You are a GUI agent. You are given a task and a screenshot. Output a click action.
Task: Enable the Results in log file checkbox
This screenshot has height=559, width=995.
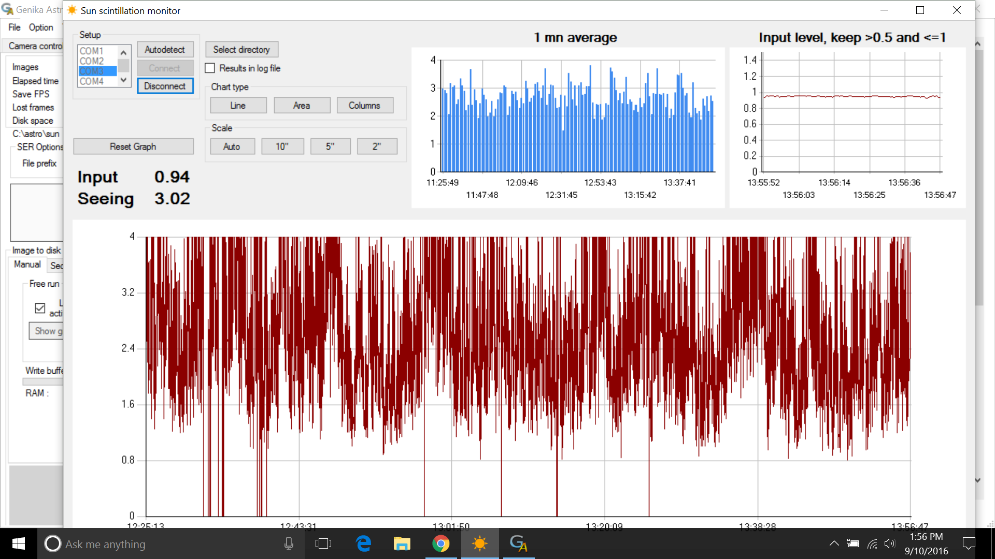click(210, 68)
